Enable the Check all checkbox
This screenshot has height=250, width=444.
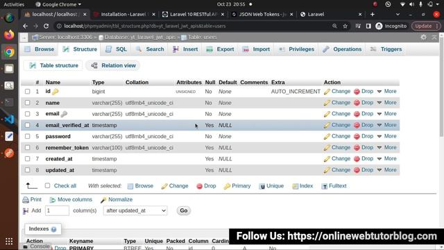pos(47,185)
